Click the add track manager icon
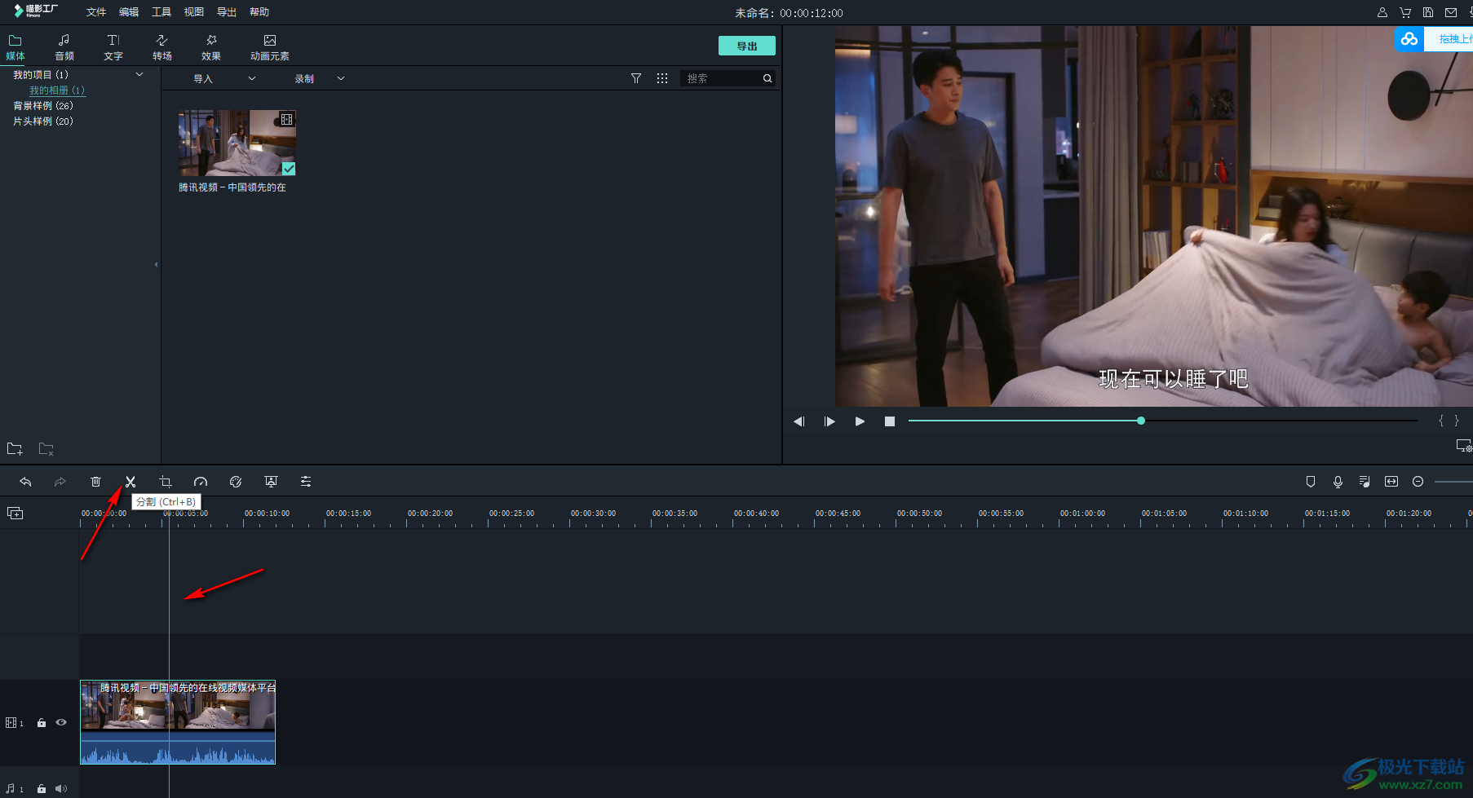The height and width of the screenshot is (798, 1473). 15,513
